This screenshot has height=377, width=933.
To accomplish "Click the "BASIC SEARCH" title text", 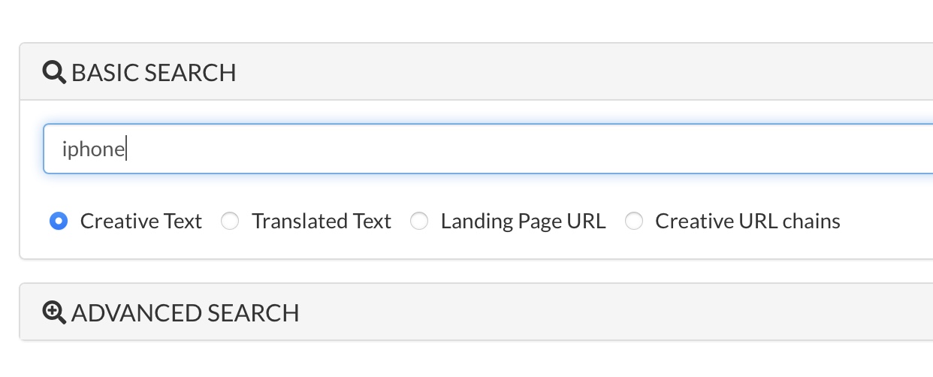I will (x=154, y=73).
